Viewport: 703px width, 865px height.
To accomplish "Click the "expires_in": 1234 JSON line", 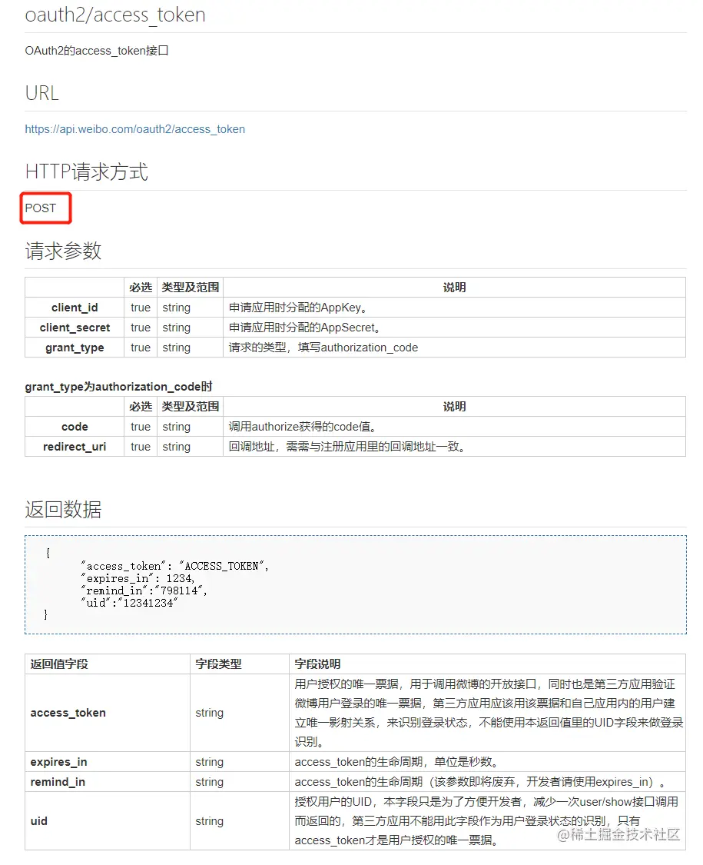I will coord(138,578).
